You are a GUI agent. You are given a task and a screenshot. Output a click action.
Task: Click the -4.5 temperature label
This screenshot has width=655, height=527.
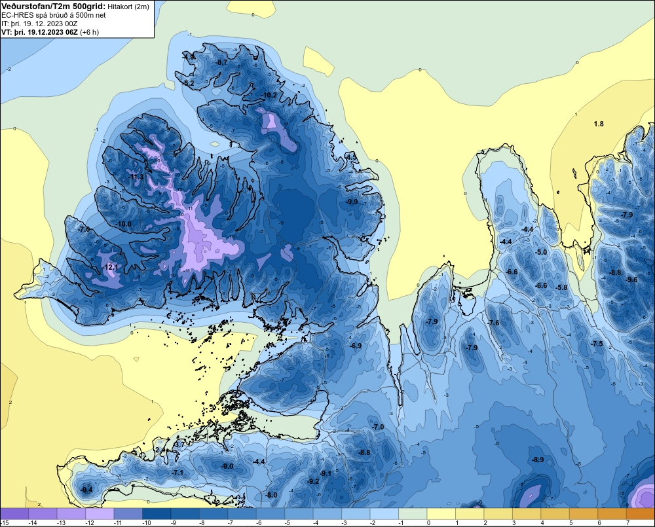352,157
